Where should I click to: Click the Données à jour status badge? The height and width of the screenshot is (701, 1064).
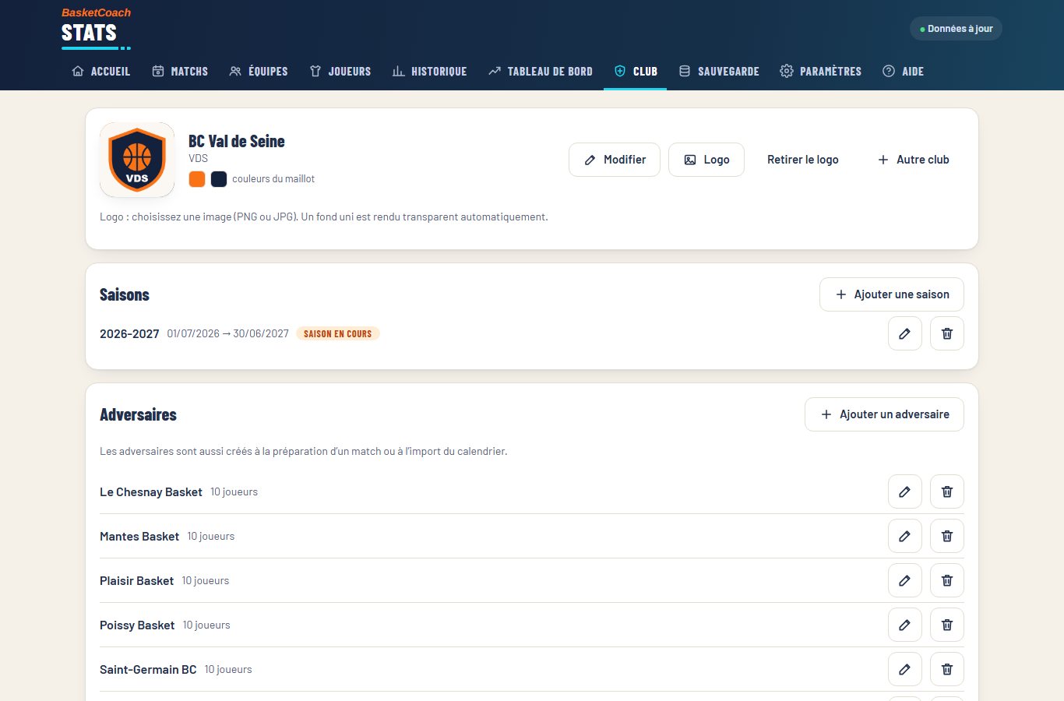pos(956,29)
